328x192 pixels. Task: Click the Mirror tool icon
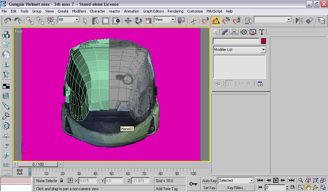[x=299, y=21]
